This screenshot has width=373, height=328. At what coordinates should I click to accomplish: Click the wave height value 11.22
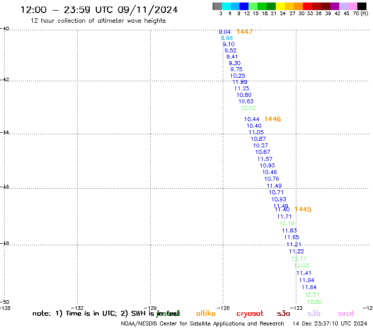click(296, 251)
